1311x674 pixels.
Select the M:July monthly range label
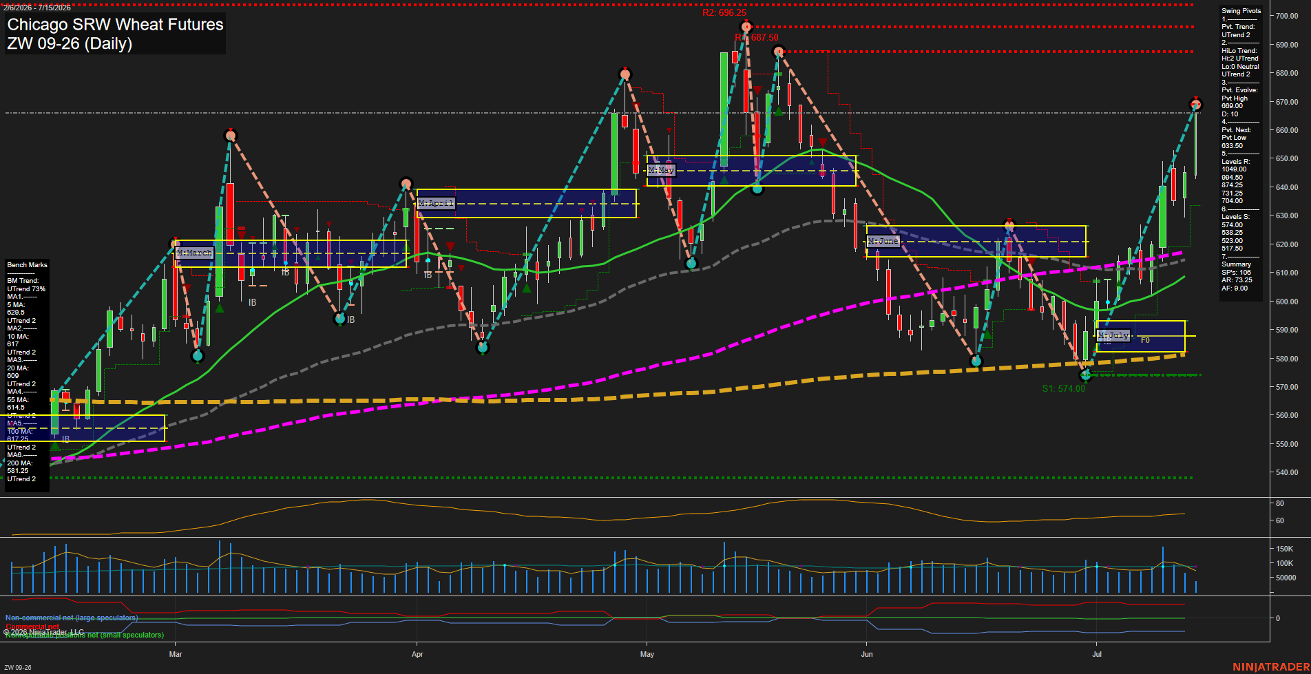(1113, 336)
